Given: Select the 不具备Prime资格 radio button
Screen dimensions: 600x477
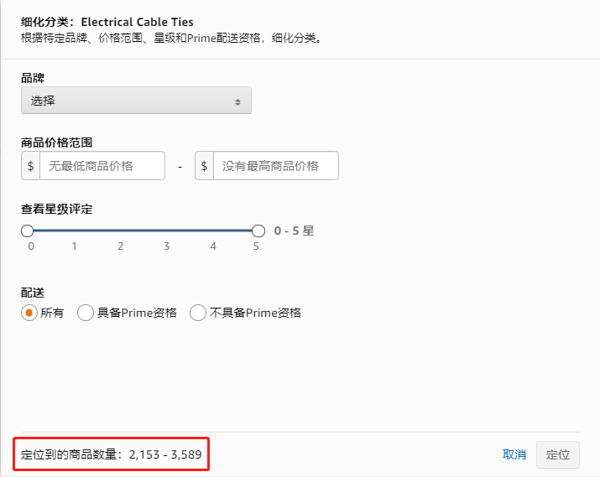Looking at the screenshot, I should (198, 313).
